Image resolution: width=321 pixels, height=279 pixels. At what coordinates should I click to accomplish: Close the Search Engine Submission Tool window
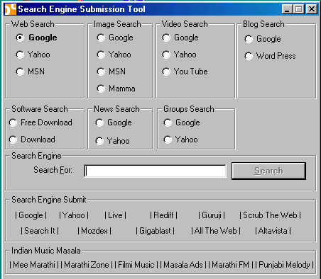pos(312,9)
